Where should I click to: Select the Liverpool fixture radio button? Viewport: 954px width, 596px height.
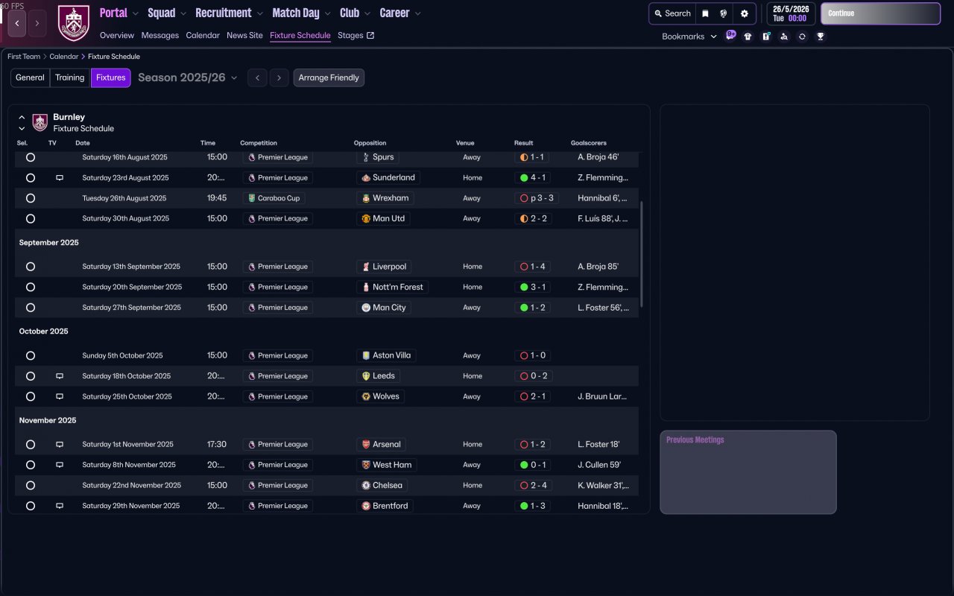point(31,267)
